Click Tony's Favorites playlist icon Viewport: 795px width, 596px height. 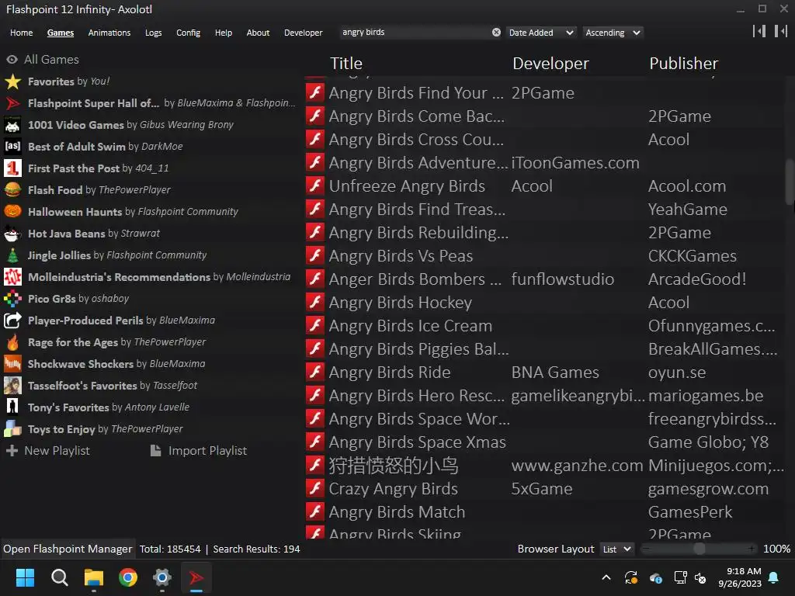point(12,407)
